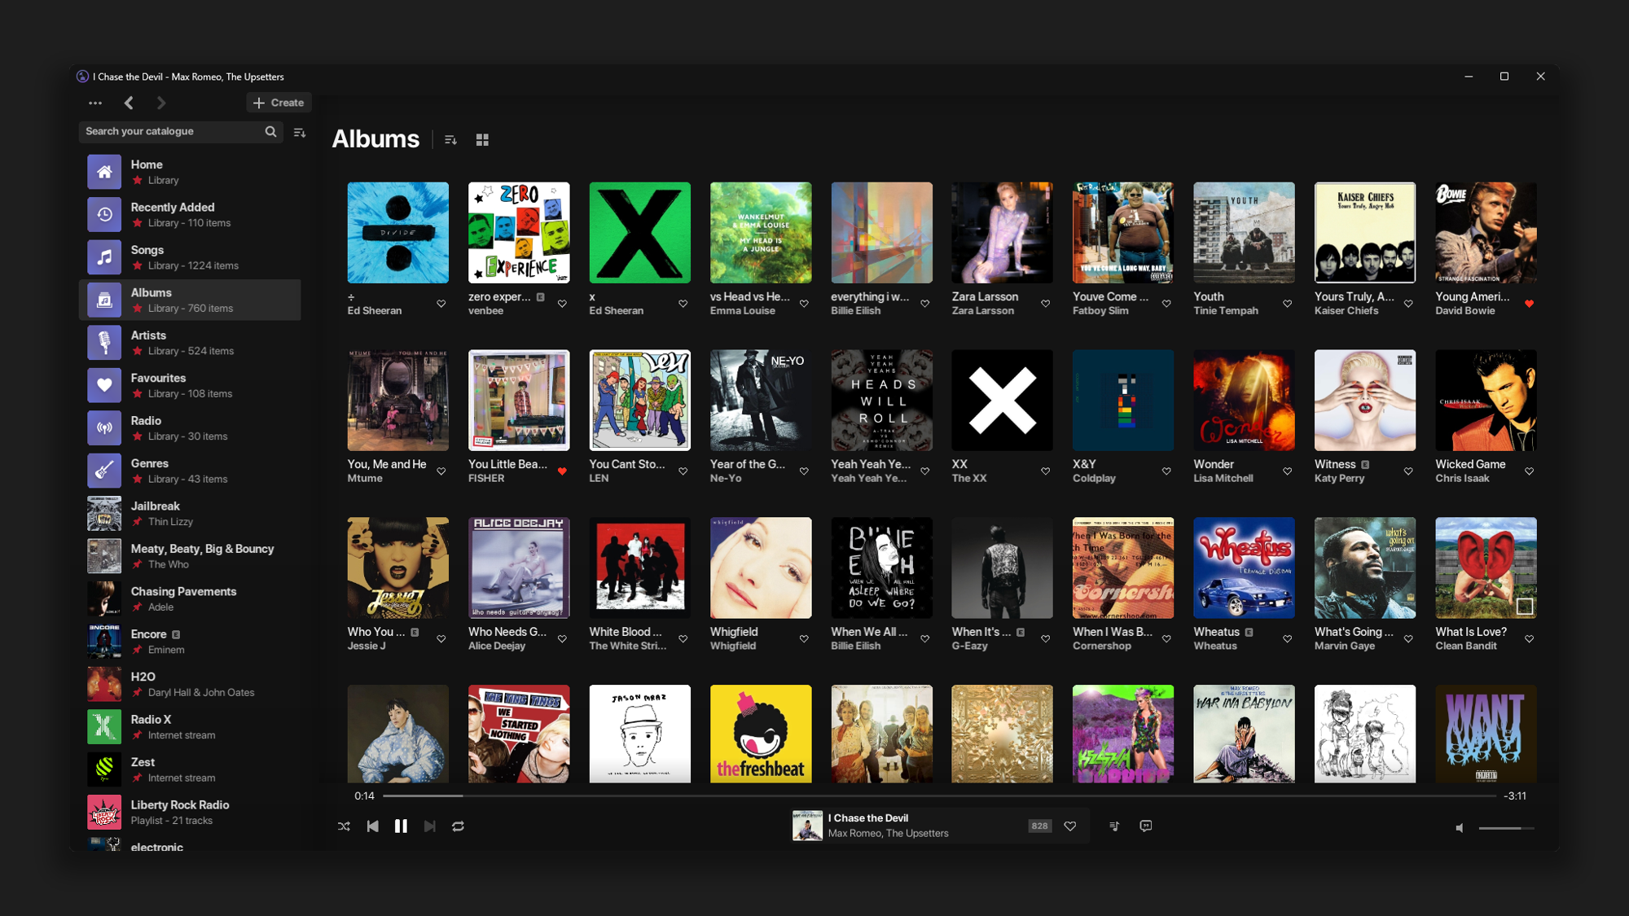Viewport: 1629px width, 916px height.
Task: Open the Wheatus album cover
Action: point(1243,568)
